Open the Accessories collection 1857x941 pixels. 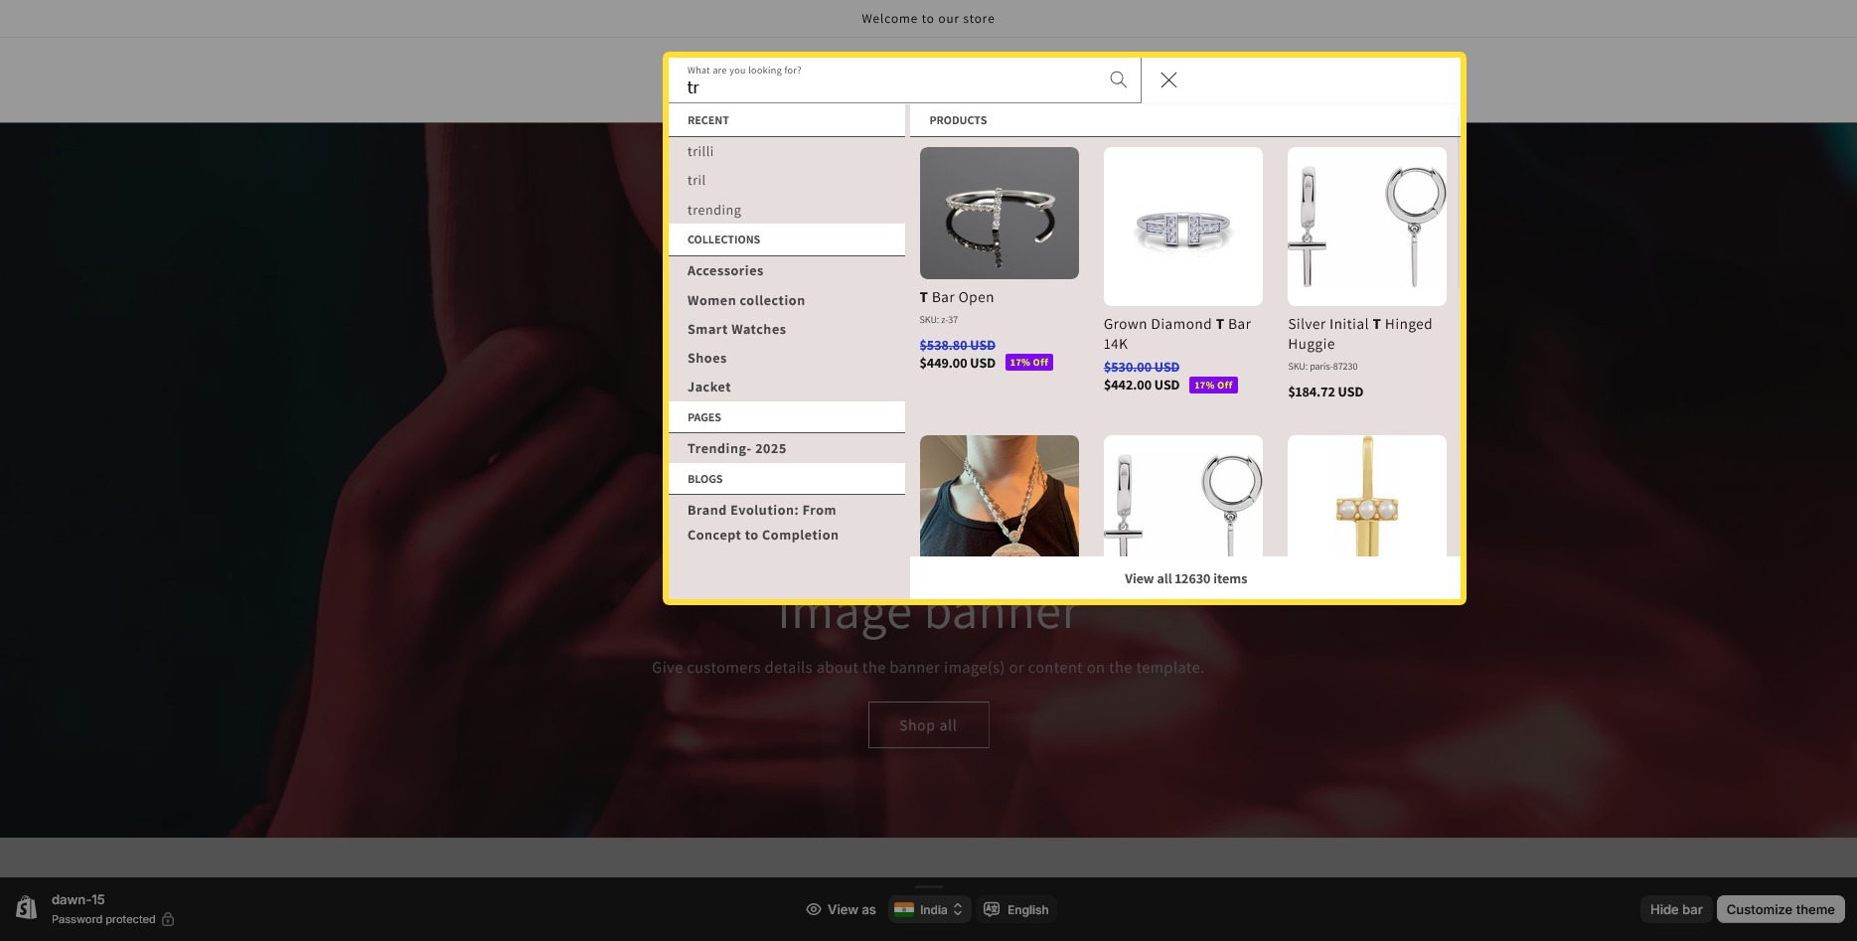pyautogui.click(x=725, y=270)
